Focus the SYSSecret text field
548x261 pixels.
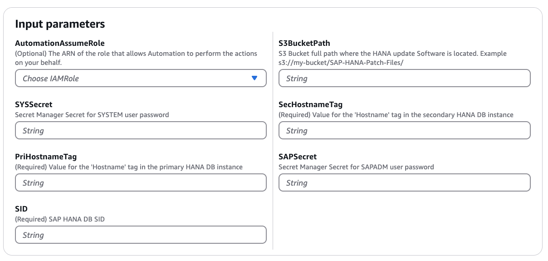pyautogui.click(x=141, y=130)
